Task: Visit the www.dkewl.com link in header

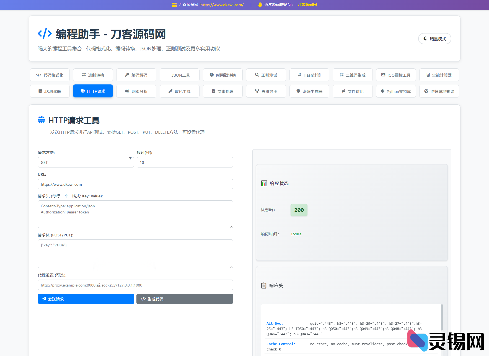Action: [x=222, y=5]
